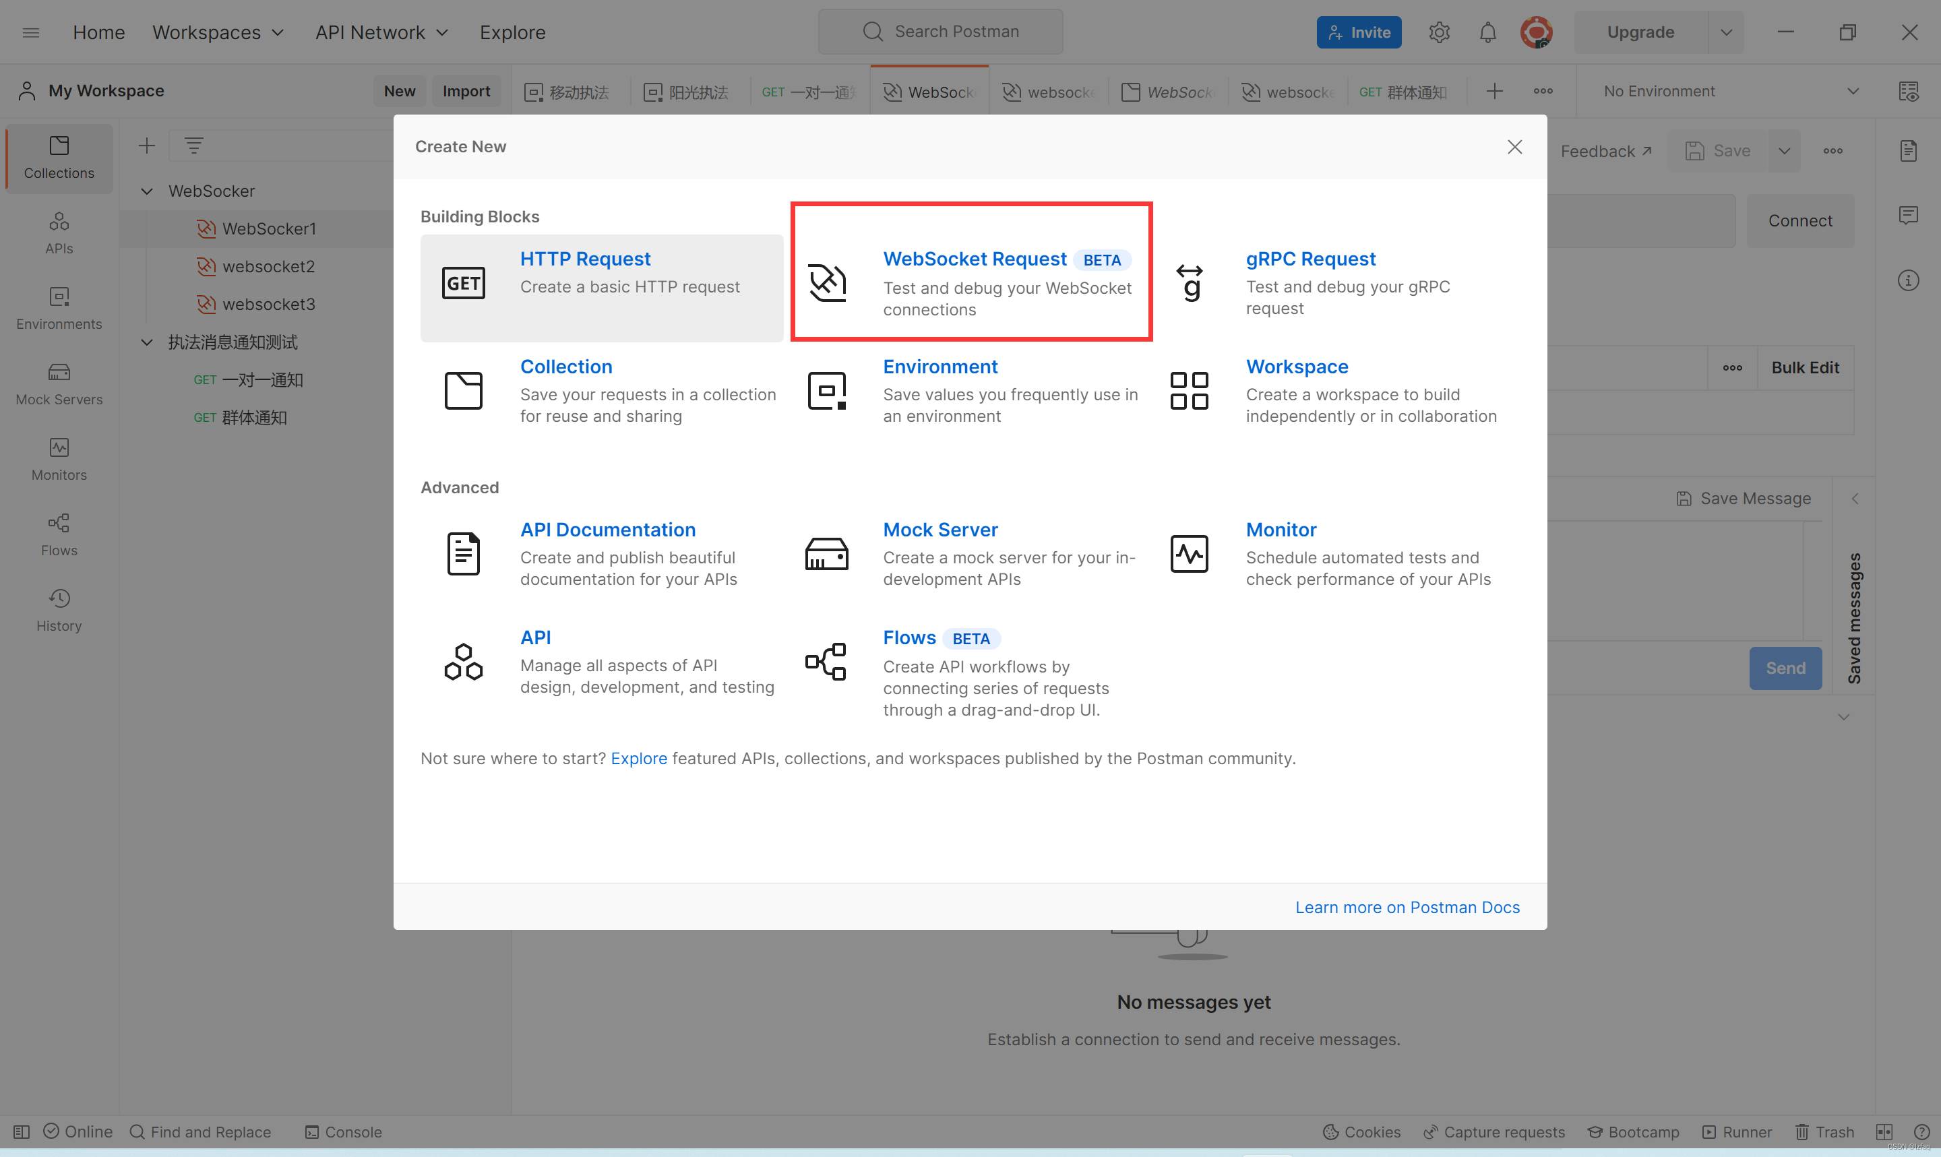1941x1157 pixels.
Task: Open the Upgrade dropdown arrow
Action: [x=1726, y=32]
